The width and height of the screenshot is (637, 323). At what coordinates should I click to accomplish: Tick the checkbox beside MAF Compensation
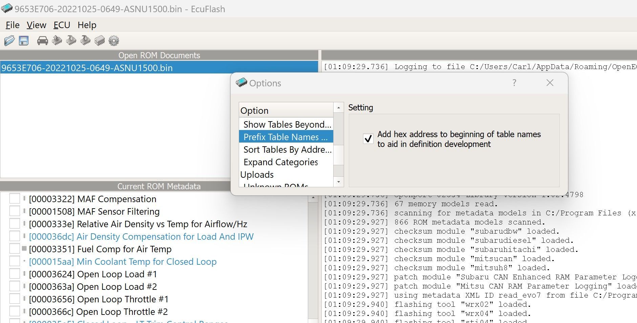15,199
